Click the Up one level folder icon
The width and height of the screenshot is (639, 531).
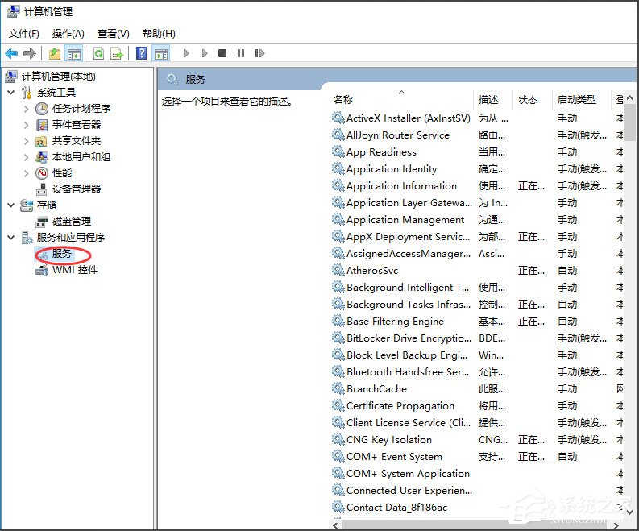(55, 53)
